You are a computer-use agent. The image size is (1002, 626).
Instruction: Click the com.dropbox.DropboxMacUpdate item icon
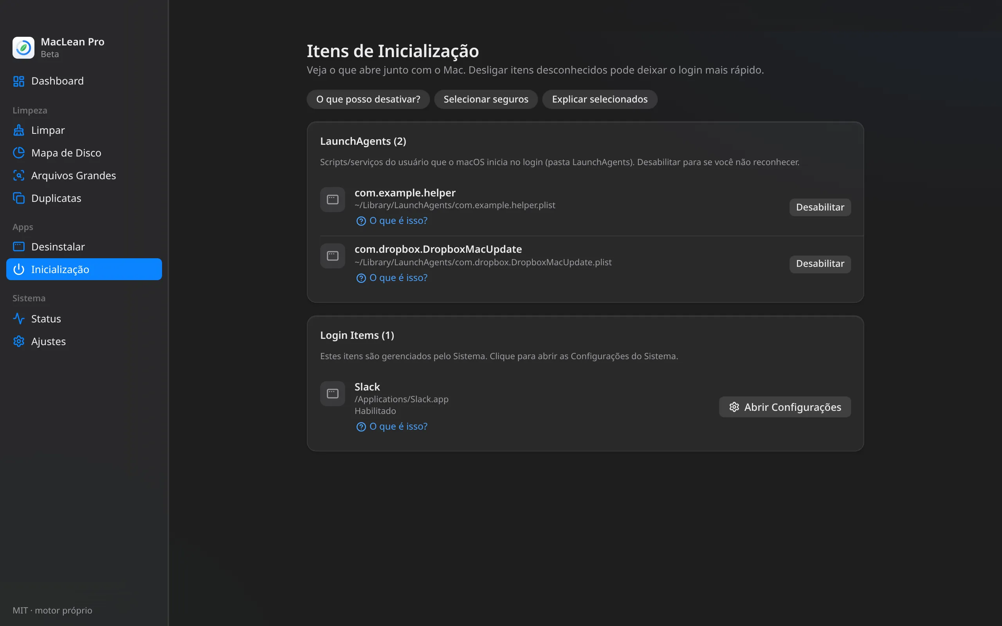(332, 256)
